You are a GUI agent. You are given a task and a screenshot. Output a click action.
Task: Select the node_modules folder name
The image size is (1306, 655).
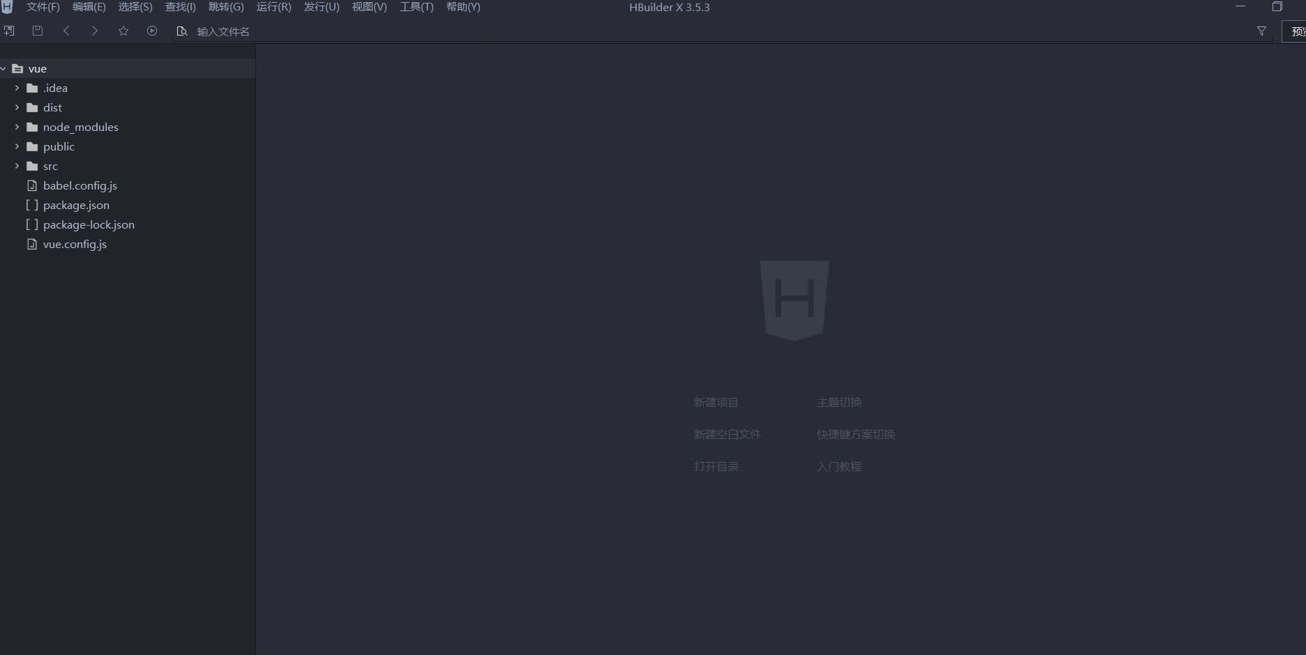point(81,128)
